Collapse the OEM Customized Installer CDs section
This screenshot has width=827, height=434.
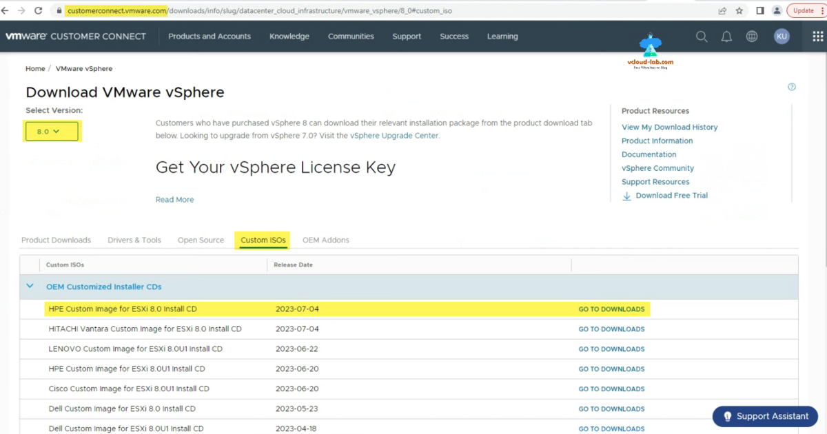click(x=30, y=286)
